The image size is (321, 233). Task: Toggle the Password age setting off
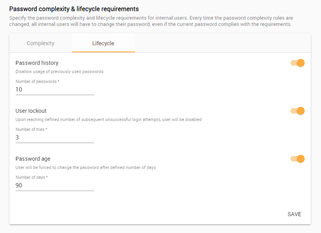pos(297,159)
